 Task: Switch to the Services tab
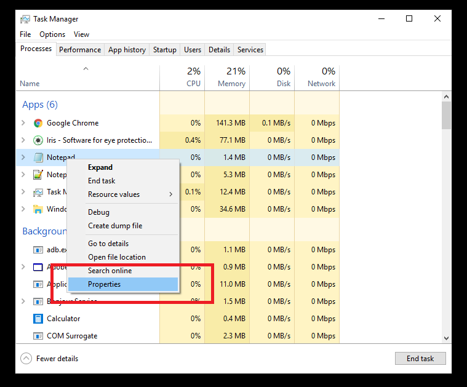(x=250, y=50)
